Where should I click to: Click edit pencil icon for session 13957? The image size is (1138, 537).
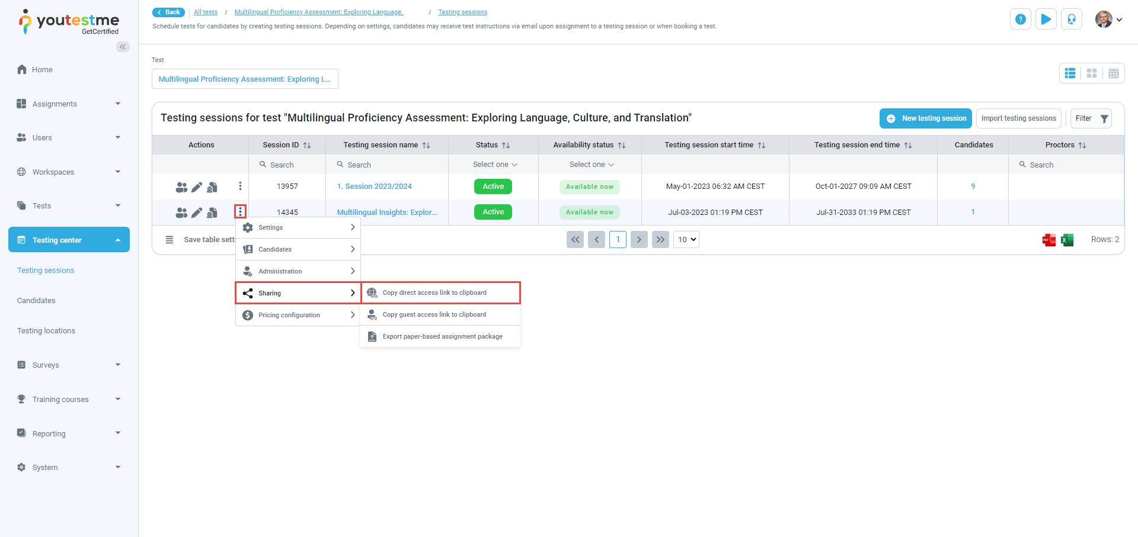tap(197, 187)
